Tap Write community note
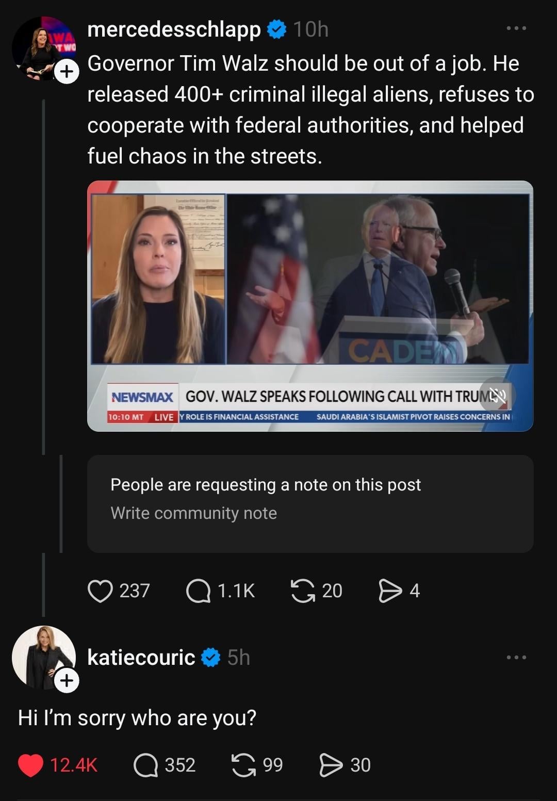The height and width of the screenshot is (801, 557). (x=193, y=513)
